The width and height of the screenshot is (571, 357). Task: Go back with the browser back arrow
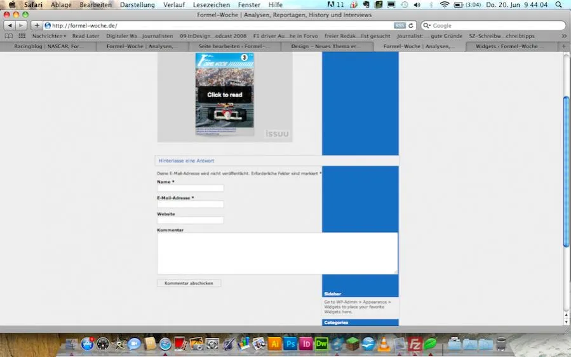pyautogui.click(x=10, y=25)
